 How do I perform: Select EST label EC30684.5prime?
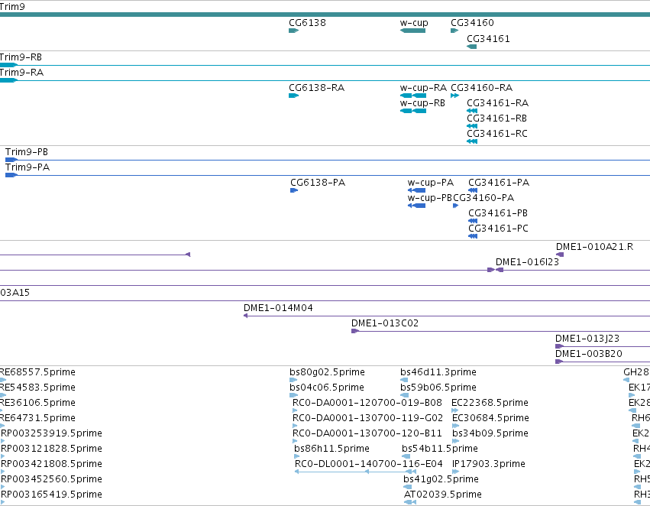[x=490, y=419]
